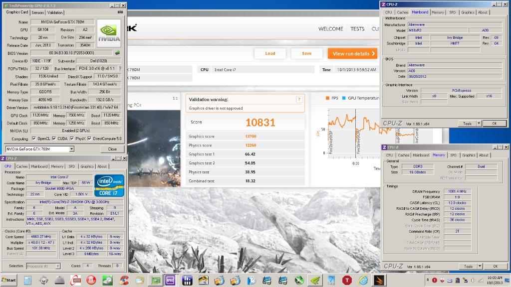Open the Processor #1 selection dropdown
Screen dimensions: 511x287
58,266
